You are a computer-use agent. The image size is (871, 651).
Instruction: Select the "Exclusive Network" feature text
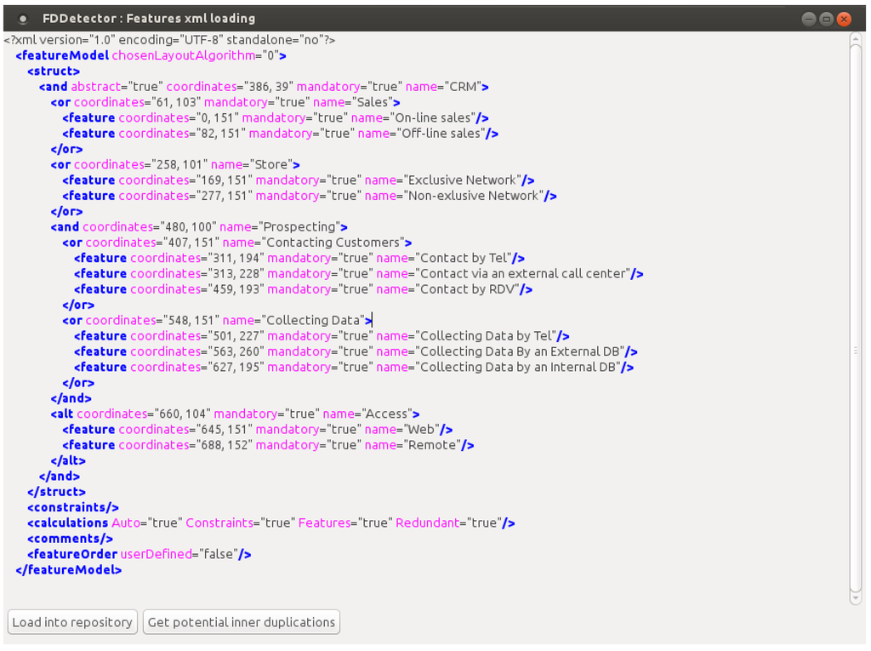click(462, 180)
